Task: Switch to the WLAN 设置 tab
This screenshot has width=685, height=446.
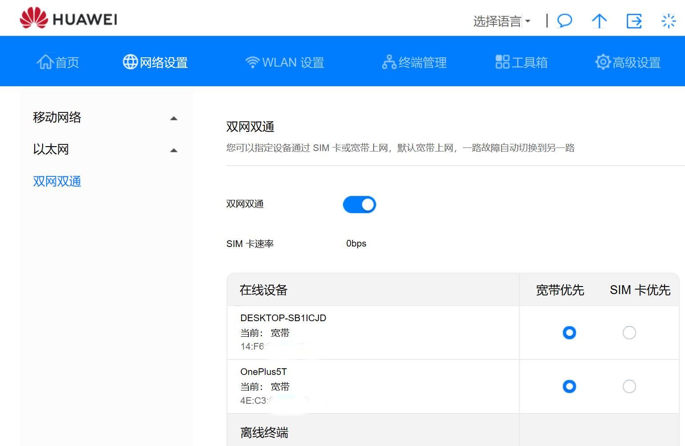Action: (x=285, y=62)
